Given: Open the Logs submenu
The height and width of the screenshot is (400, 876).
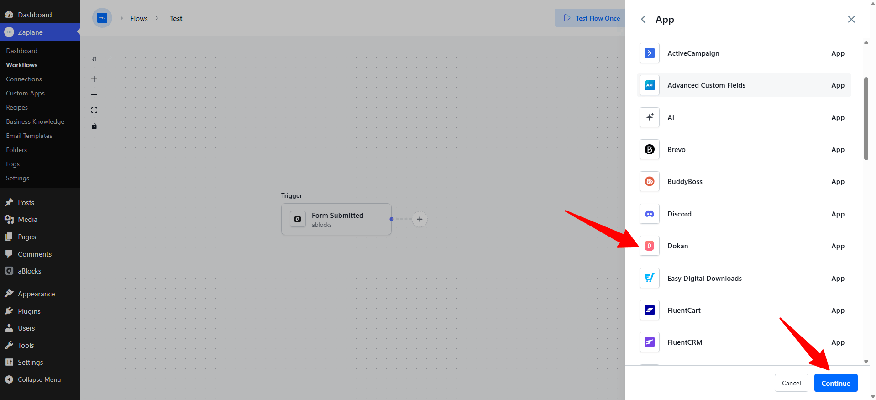Looking at the screenshot, I should click(13, 164).
